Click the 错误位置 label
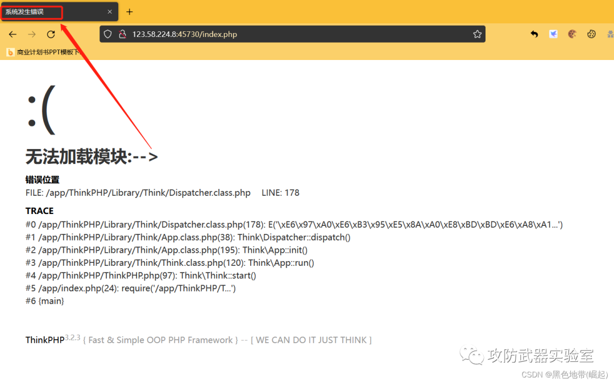This screenshot has height=383, width=614. 42,180
